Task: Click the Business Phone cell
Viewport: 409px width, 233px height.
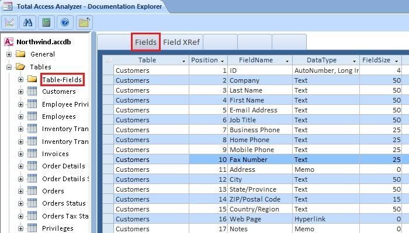Action: coord(260,130)
